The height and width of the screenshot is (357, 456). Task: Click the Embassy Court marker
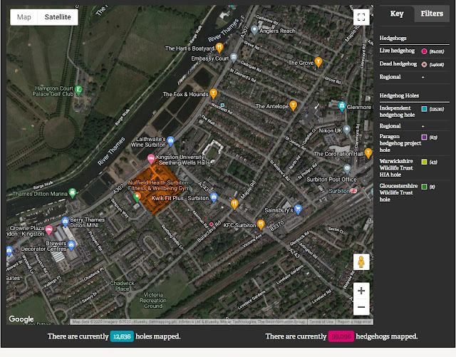pyautogui.click(x=234, y=57)
